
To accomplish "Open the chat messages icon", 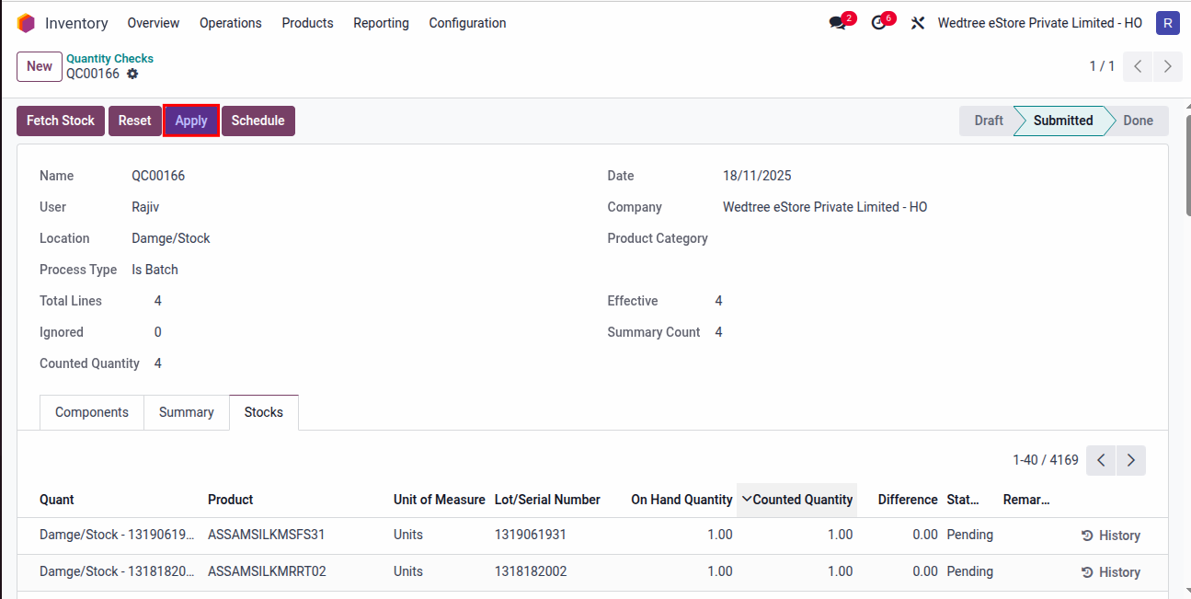I will [838, 23].
